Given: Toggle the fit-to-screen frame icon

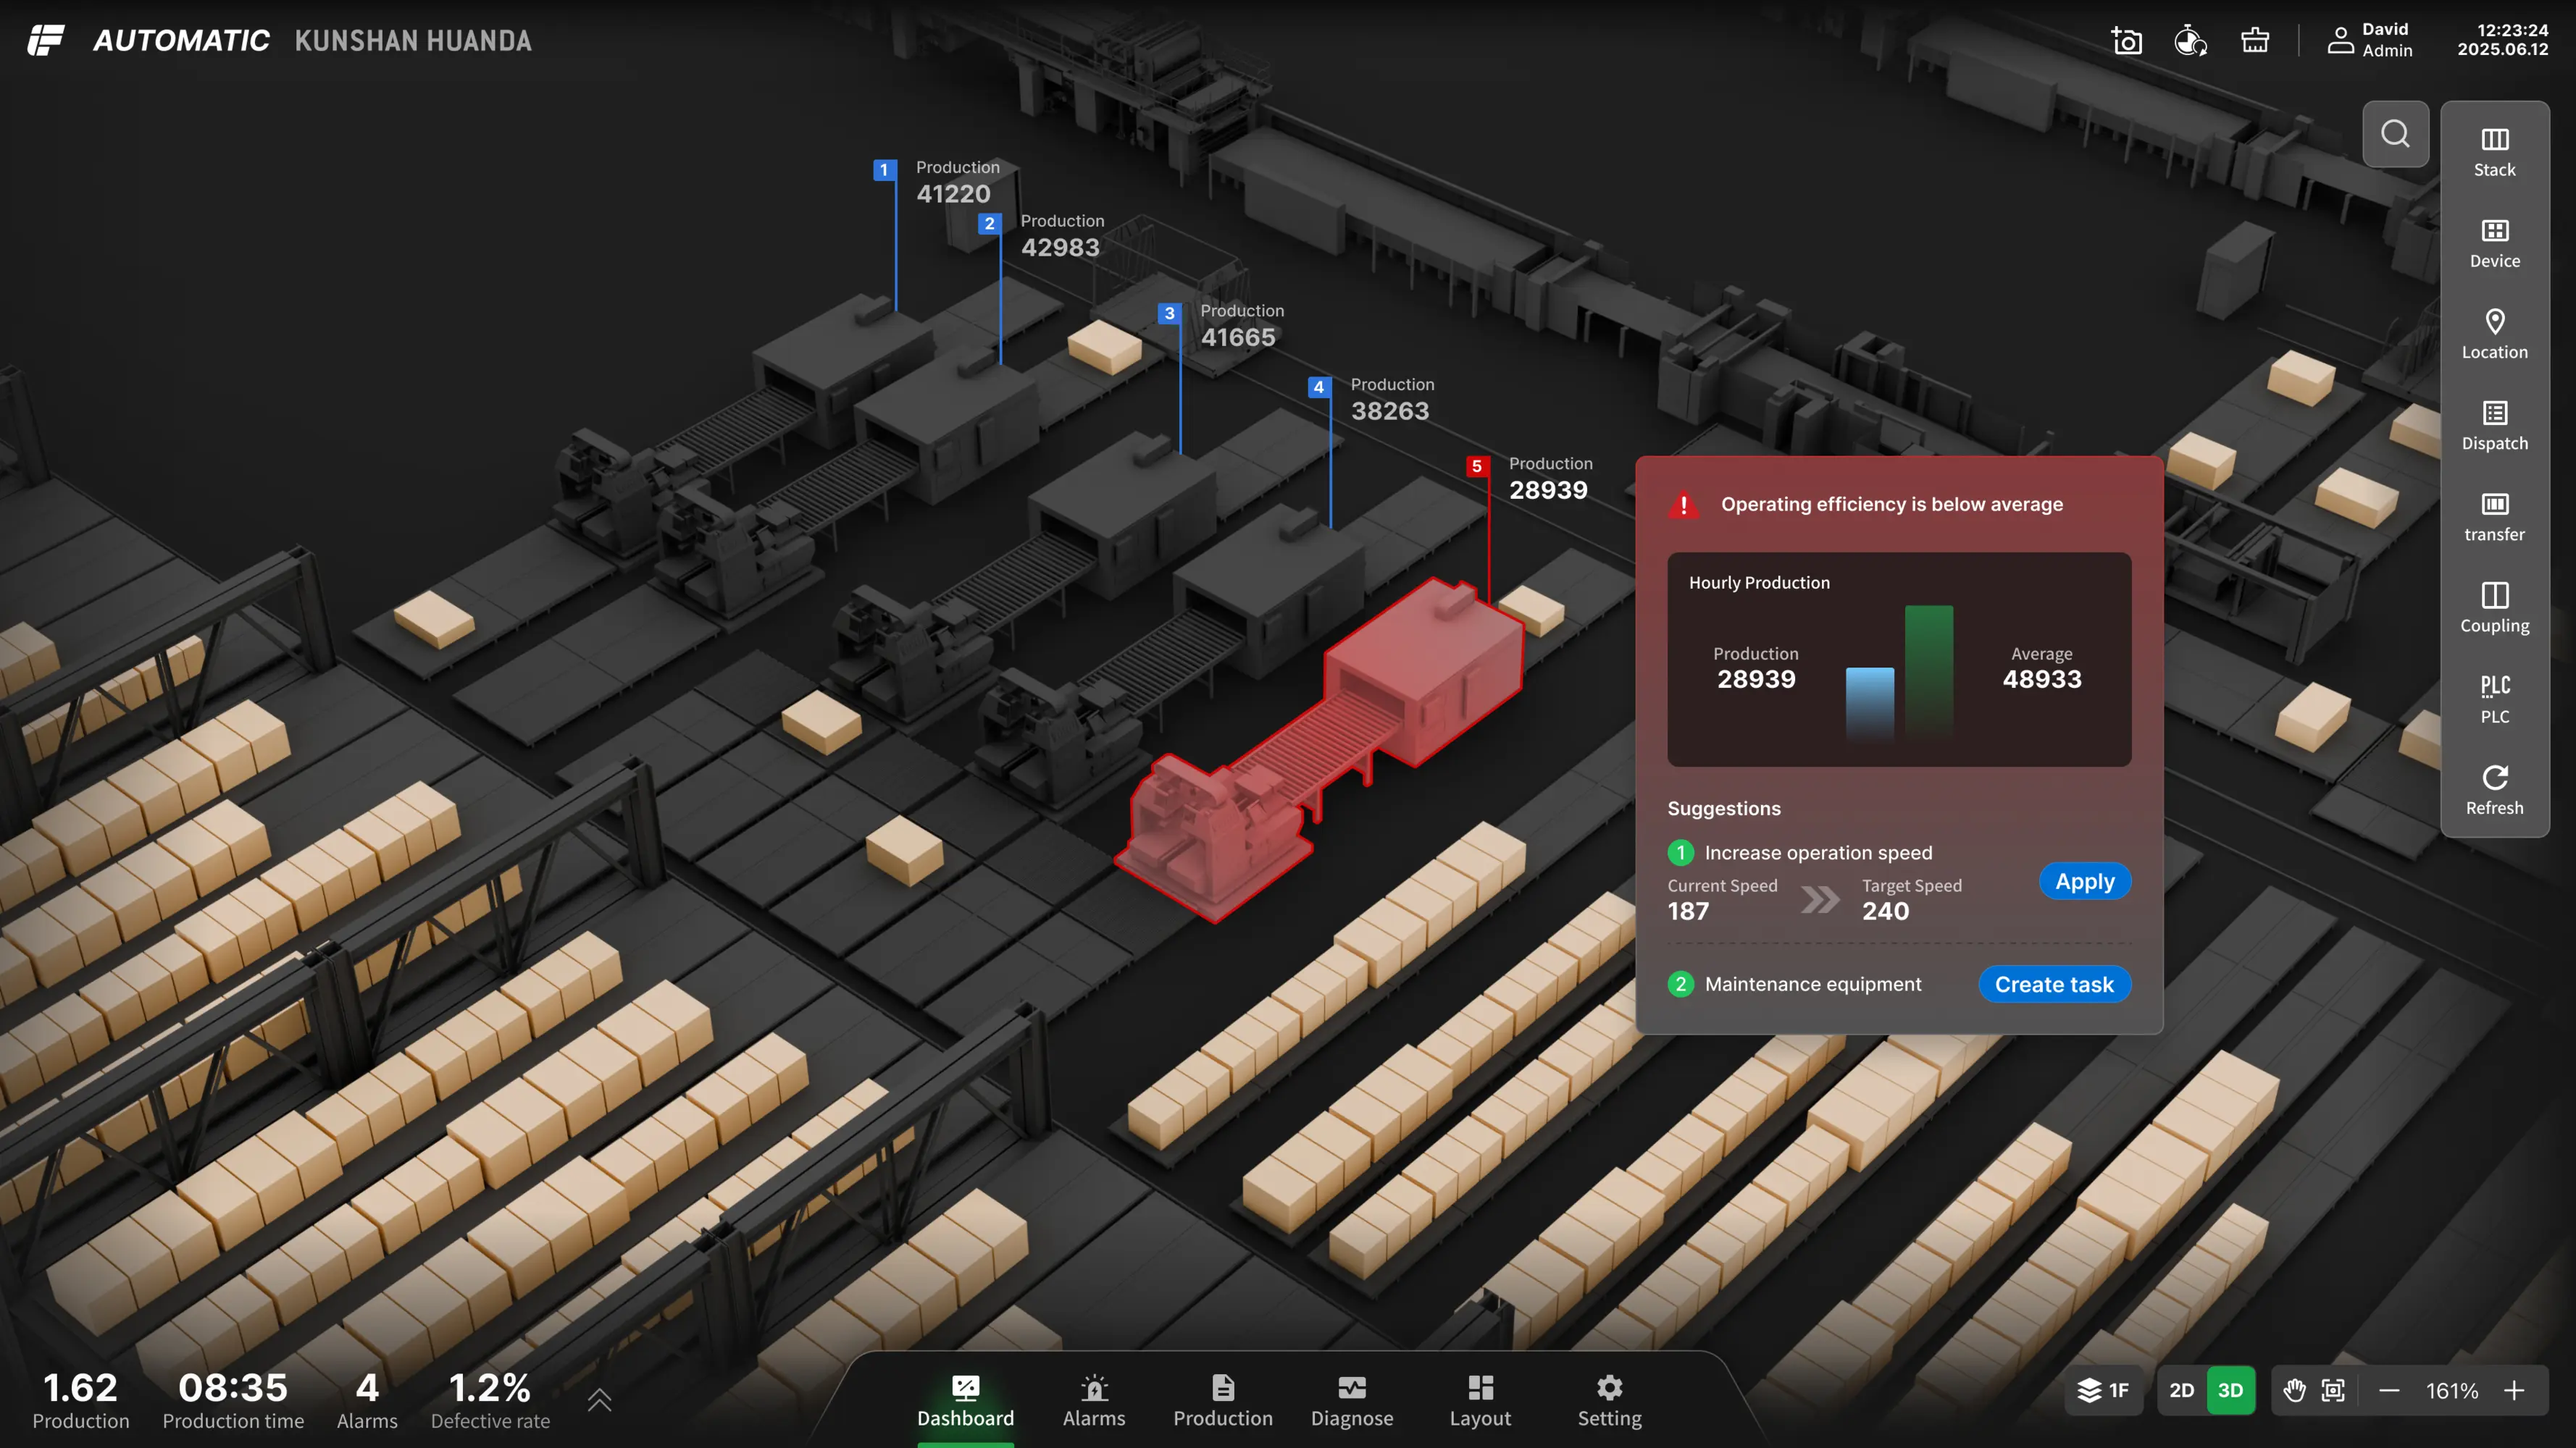Looking at the screenshot, I should pyautogui.click(x=2333, y=1390).
